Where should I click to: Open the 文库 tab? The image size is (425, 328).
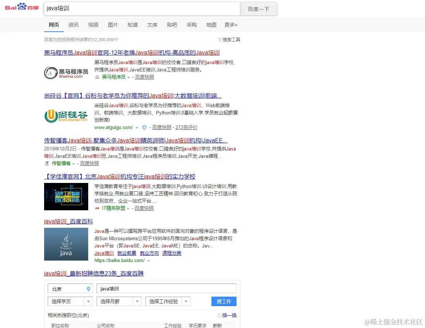click(152, 25)
